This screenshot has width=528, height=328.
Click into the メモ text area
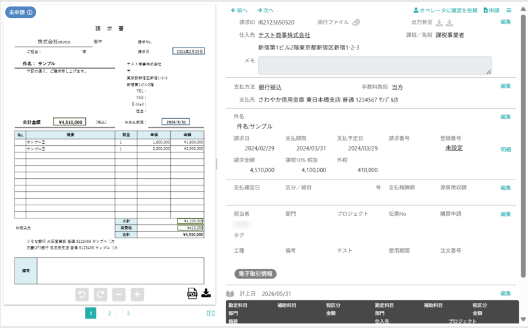pyautogui.click(x=375, y=65)
